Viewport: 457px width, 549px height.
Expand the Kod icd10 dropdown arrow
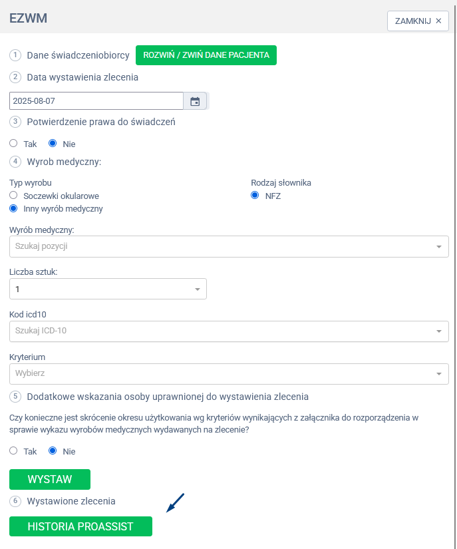tap(438, 331)
